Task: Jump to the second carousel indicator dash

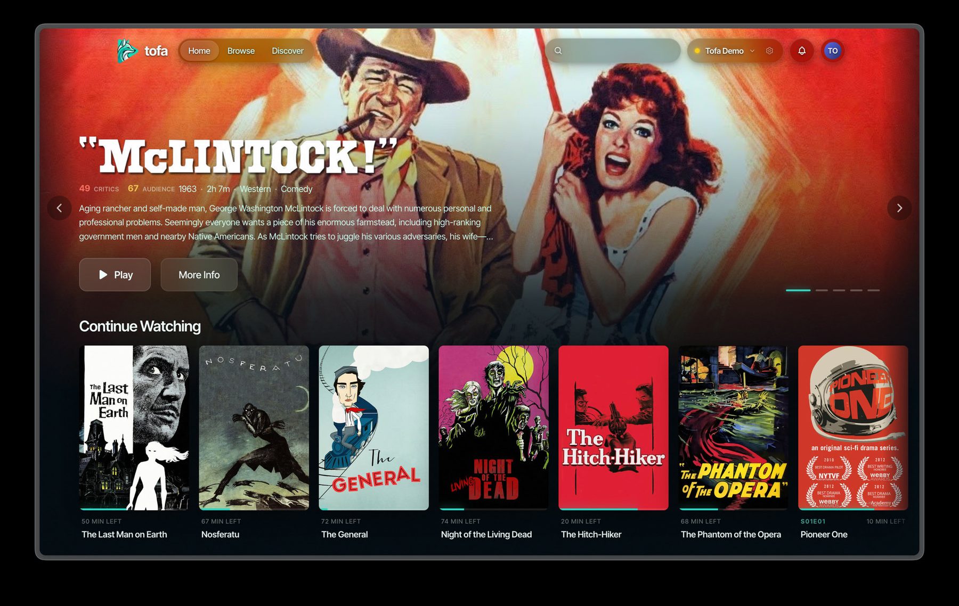Action: (822, 290)
